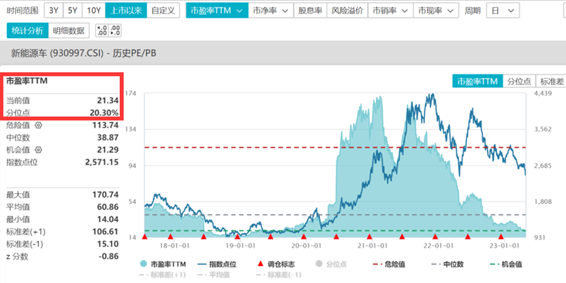The width and height of the screenshot is (566, 283).
Task: Click the red triangle marker near 21-01-01
Action: 369,237
